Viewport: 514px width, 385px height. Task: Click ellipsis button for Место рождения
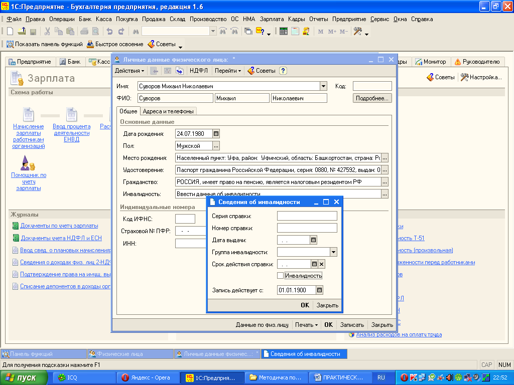pyautogui.click(x=385, y=158)
